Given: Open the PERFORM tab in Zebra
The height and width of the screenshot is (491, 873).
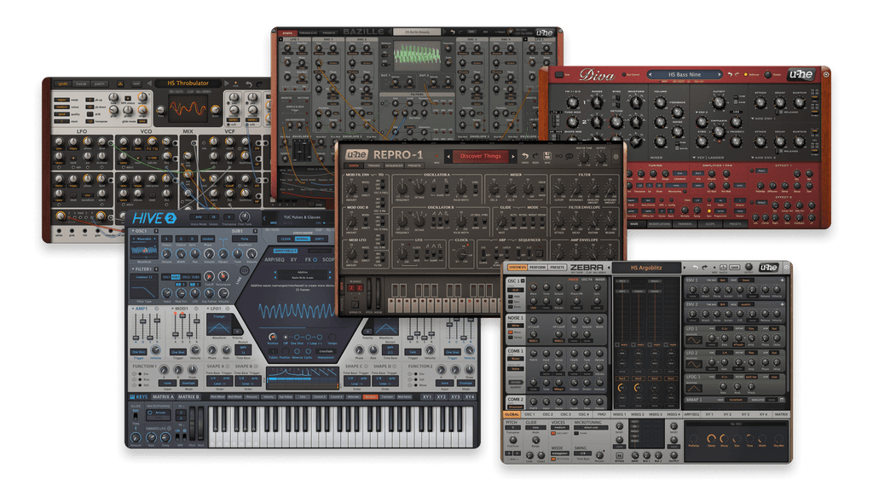Looking at the screenshot, I should [536, 268].
